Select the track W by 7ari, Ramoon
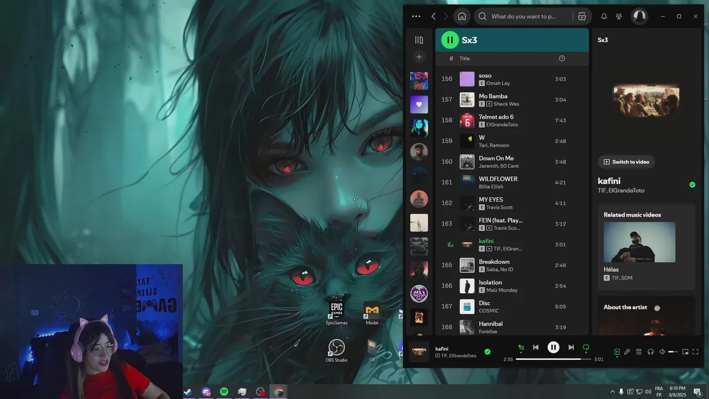The height and width of the screenshot is (399, 709). pyautogui.click(x=512, y=141)
